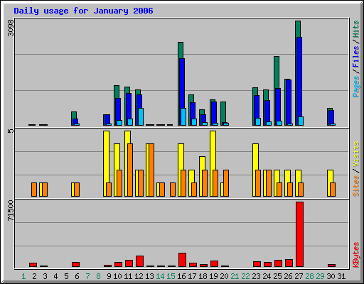This screenshot has width=364, height=284.
Task: Click the orange "Sites" legend label
Action: click(356, 186)
